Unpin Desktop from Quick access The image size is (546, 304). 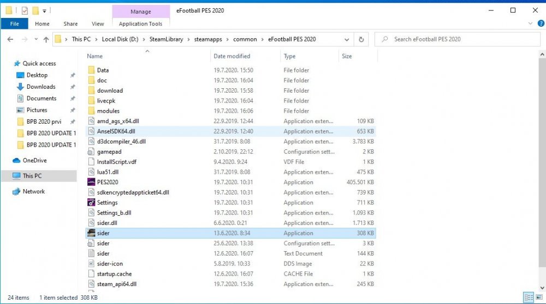(73, 75)
